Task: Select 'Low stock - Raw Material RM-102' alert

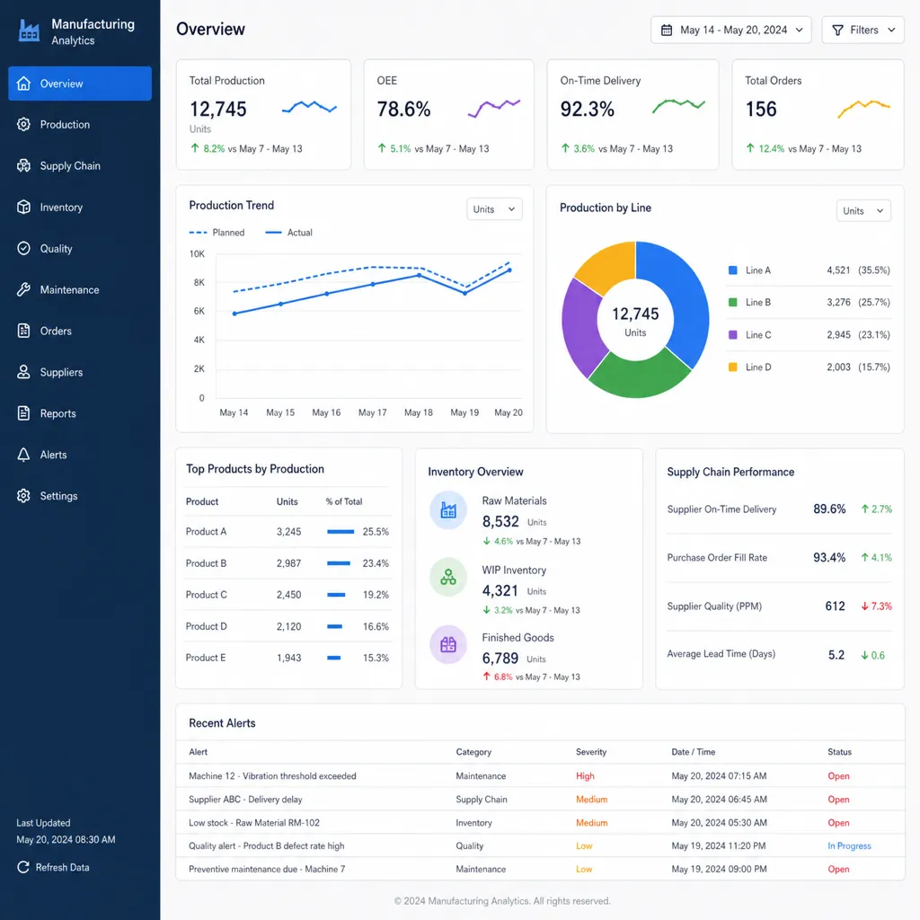Action: [x=254, y=823]
